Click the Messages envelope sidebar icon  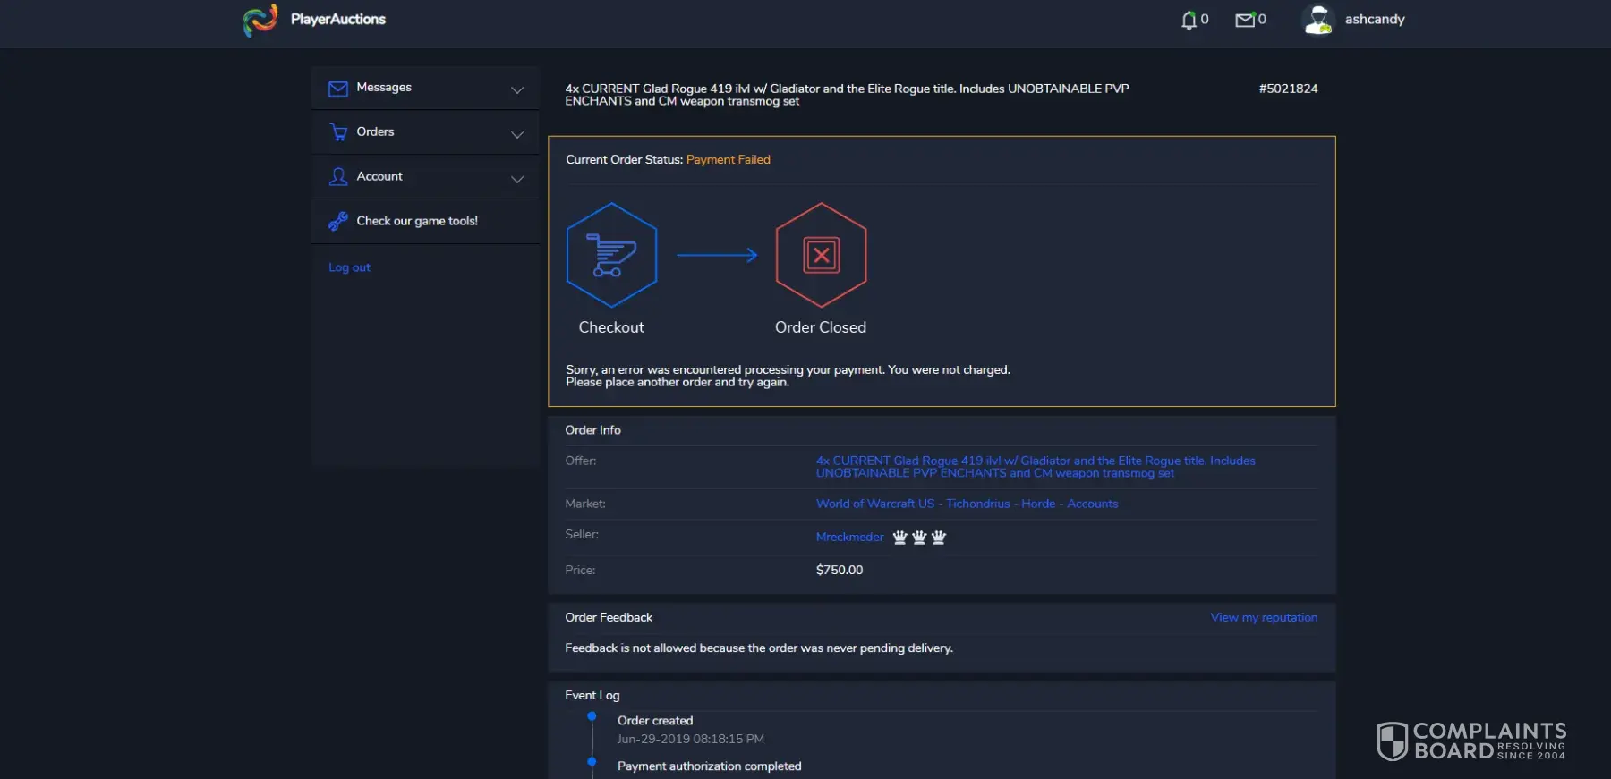(337, 89)
